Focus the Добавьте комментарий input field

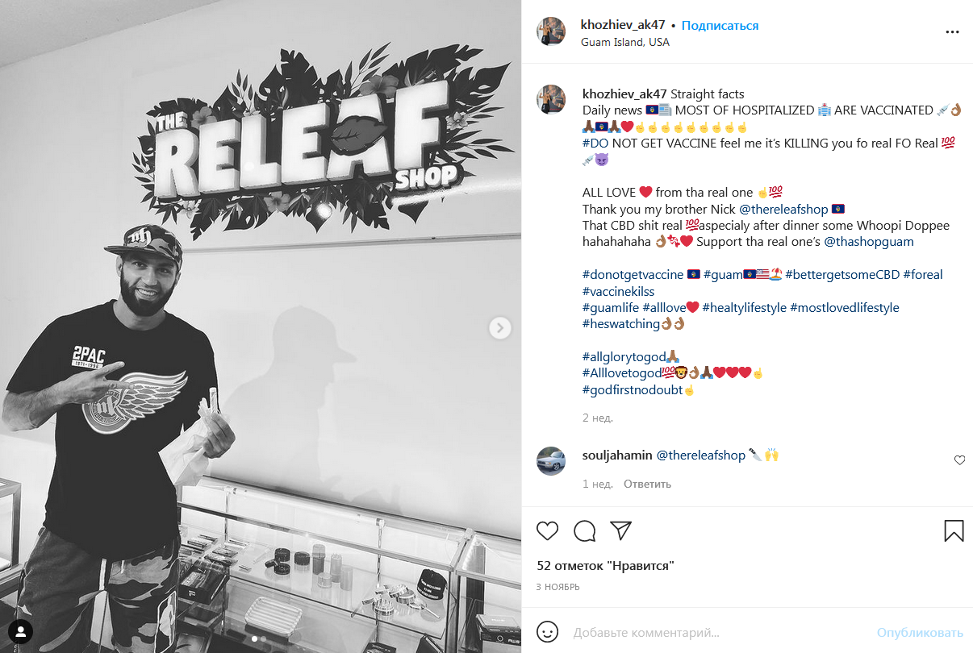point(718,632)
